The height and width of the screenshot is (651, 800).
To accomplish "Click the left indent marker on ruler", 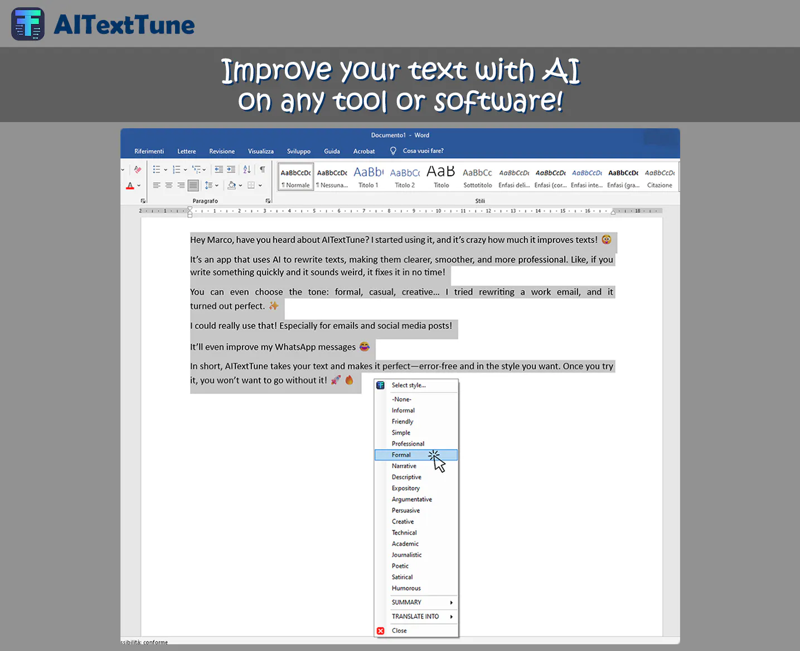I will click(x=190, y=212).
